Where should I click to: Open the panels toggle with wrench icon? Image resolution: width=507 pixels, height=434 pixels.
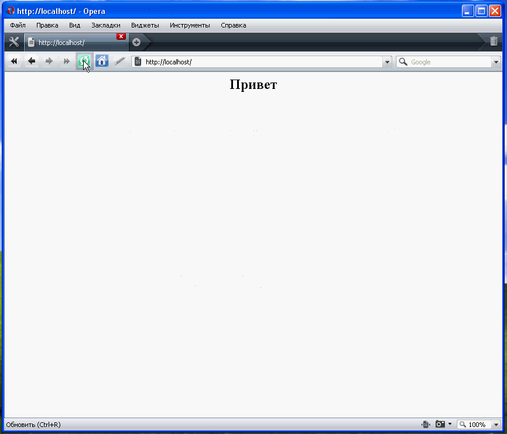(x=14, y=42)
